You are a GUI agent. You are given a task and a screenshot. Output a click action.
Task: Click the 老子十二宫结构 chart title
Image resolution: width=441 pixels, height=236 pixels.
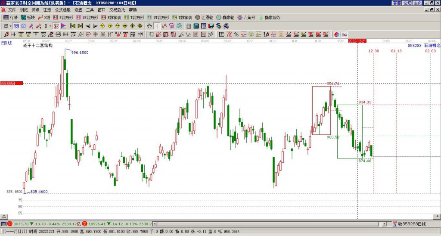point(38,45)
